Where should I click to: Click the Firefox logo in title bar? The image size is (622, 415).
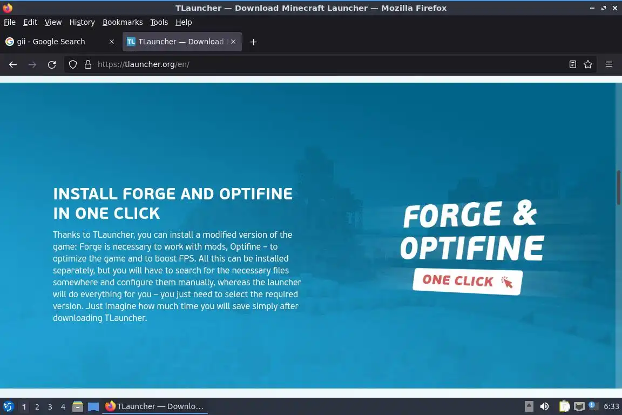(8, 8)
